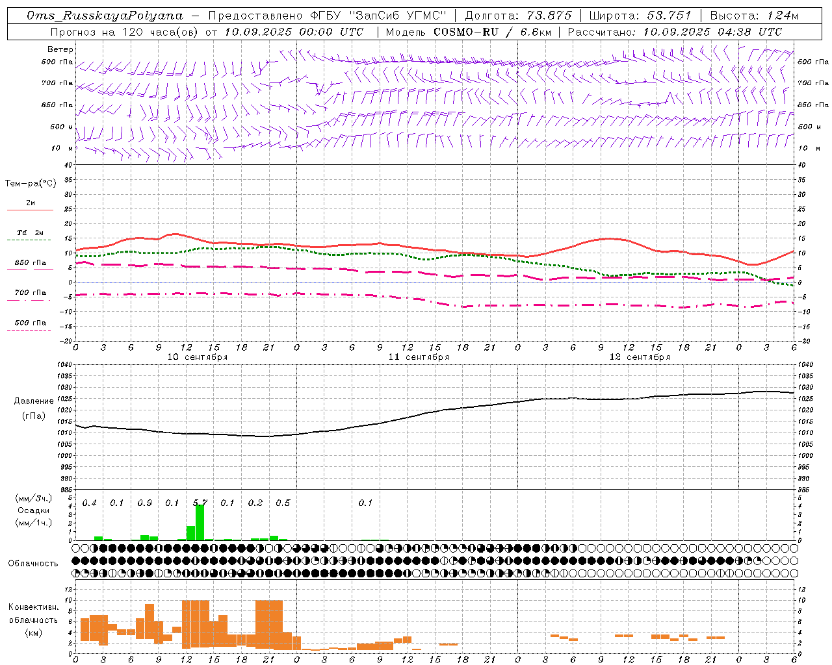Select the latitude value Широта: 53.751
The image size is (832, 665).
click(x=640, y=16)
